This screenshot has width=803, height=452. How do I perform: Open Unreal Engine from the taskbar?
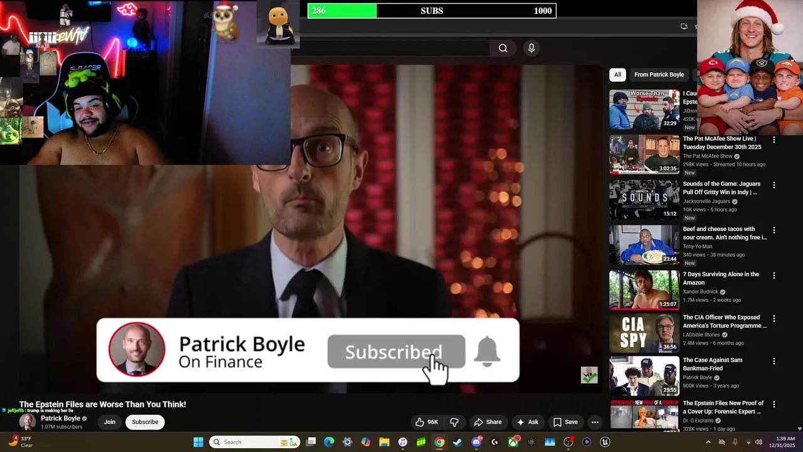pyautogui.click(x=605, y=442)
